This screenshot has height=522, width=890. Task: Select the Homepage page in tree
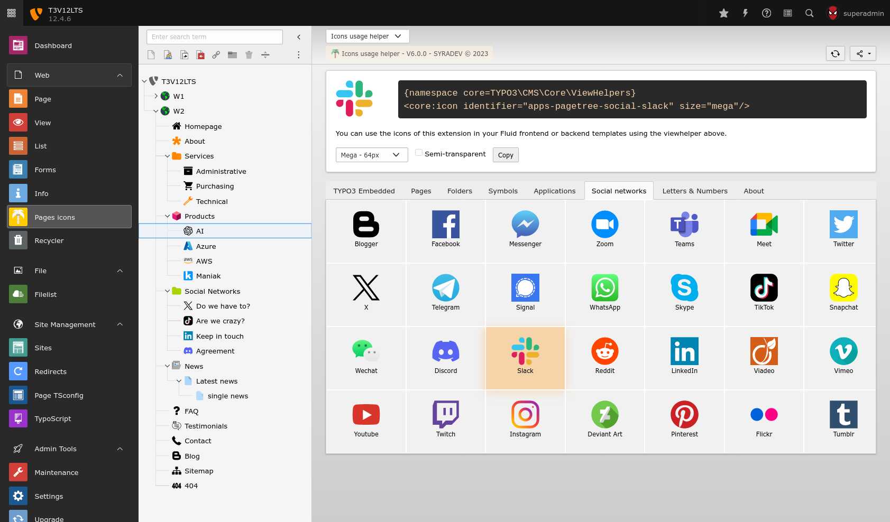coord(203,126)
